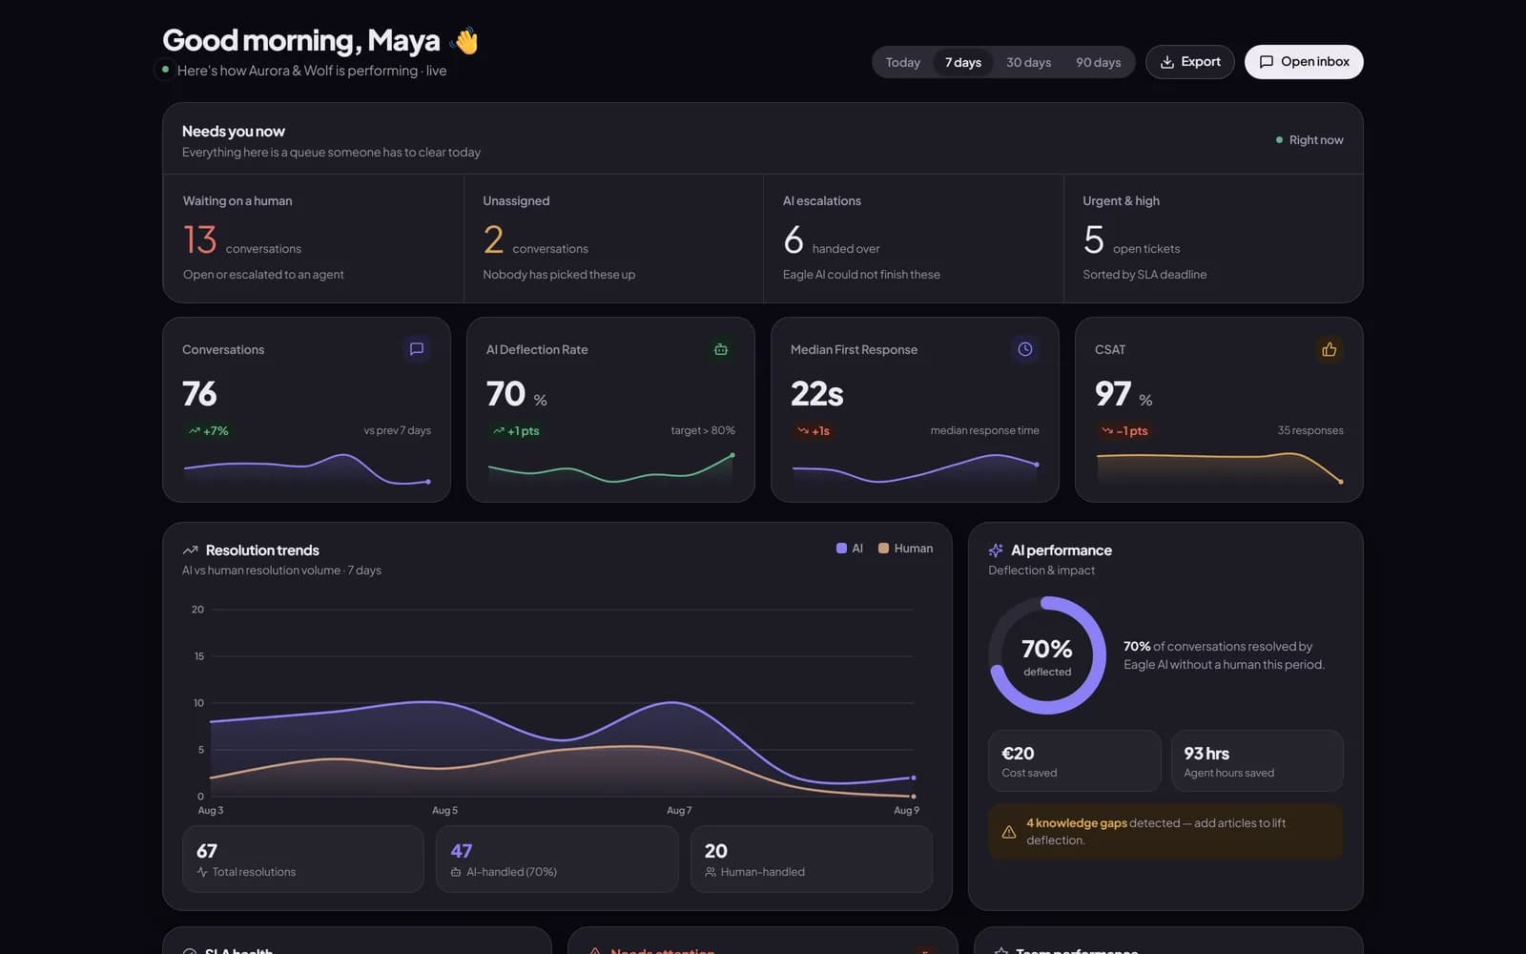The height and width of the screenshot is (954, 1526).
Task: Click the +1s response time badge
Action: pos(814,431)
